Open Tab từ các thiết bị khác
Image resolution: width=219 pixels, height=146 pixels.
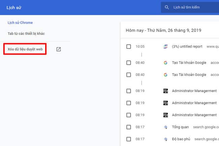[x=26, y=33]
